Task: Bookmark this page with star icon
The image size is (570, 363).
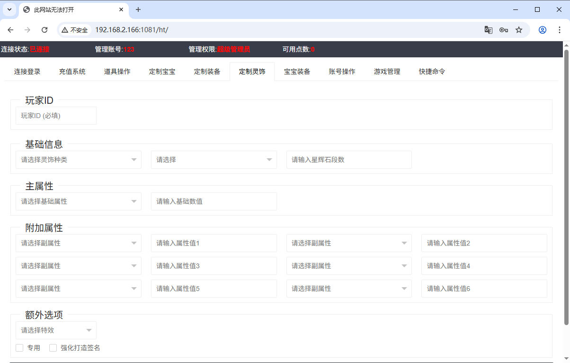Action: point(519,30)
